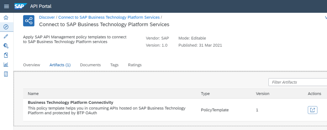
Task: Click the package share icon tile
Action: [29, 21]
